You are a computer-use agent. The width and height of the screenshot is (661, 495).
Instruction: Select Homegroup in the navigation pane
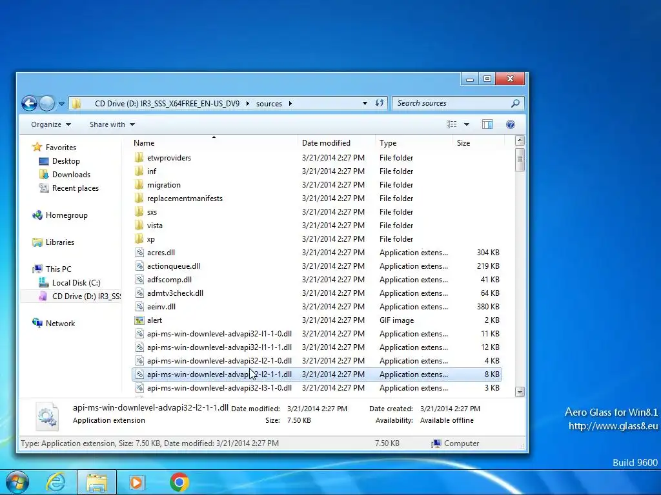[x=66, y=215]
